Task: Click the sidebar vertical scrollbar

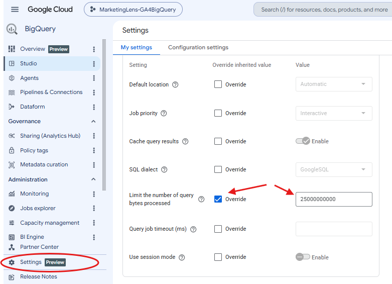Action: tap(104, 115)
